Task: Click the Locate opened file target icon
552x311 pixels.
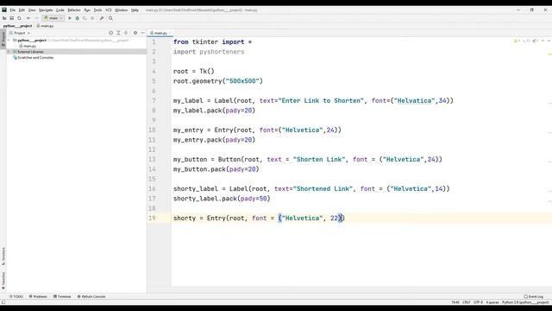Action: click(111, 33)
